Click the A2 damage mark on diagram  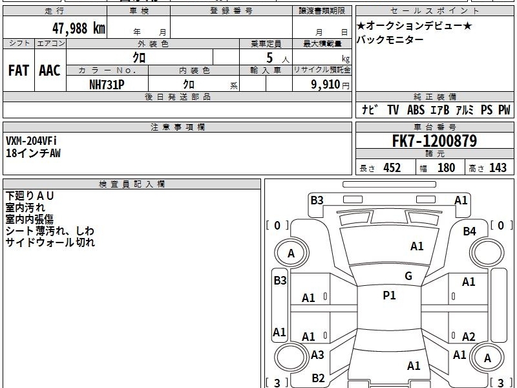(x=469, y=337)
